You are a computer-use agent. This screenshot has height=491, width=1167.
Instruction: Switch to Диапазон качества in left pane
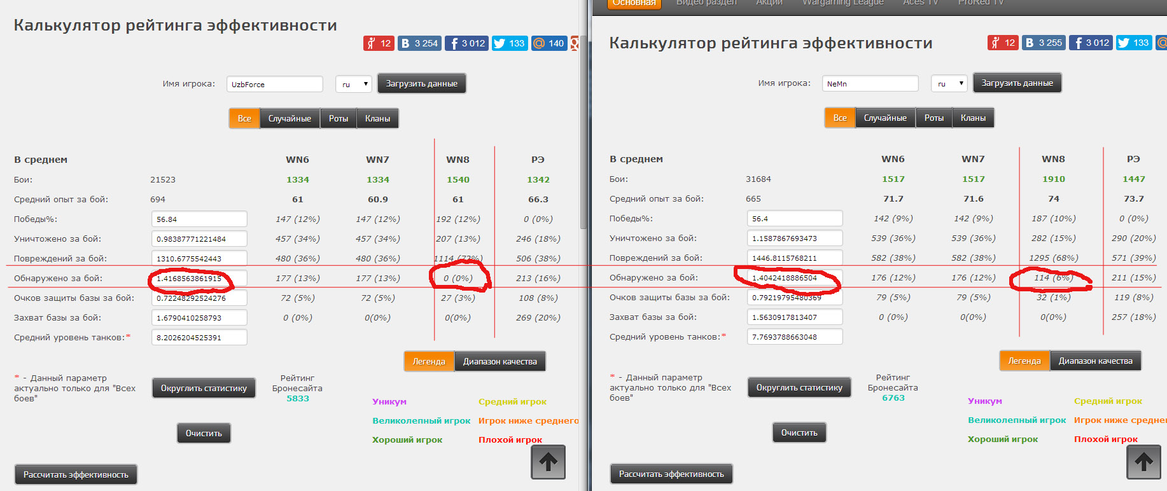pyautogui.click(x=500, y=361)
